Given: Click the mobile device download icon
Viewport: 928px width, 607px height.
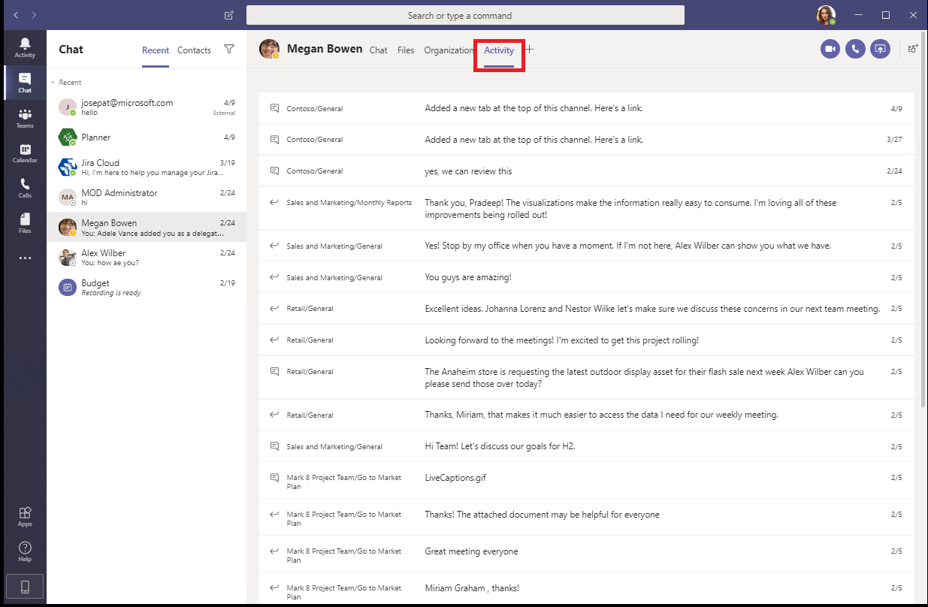Looking at the screenshot, I should click(25, 587).
